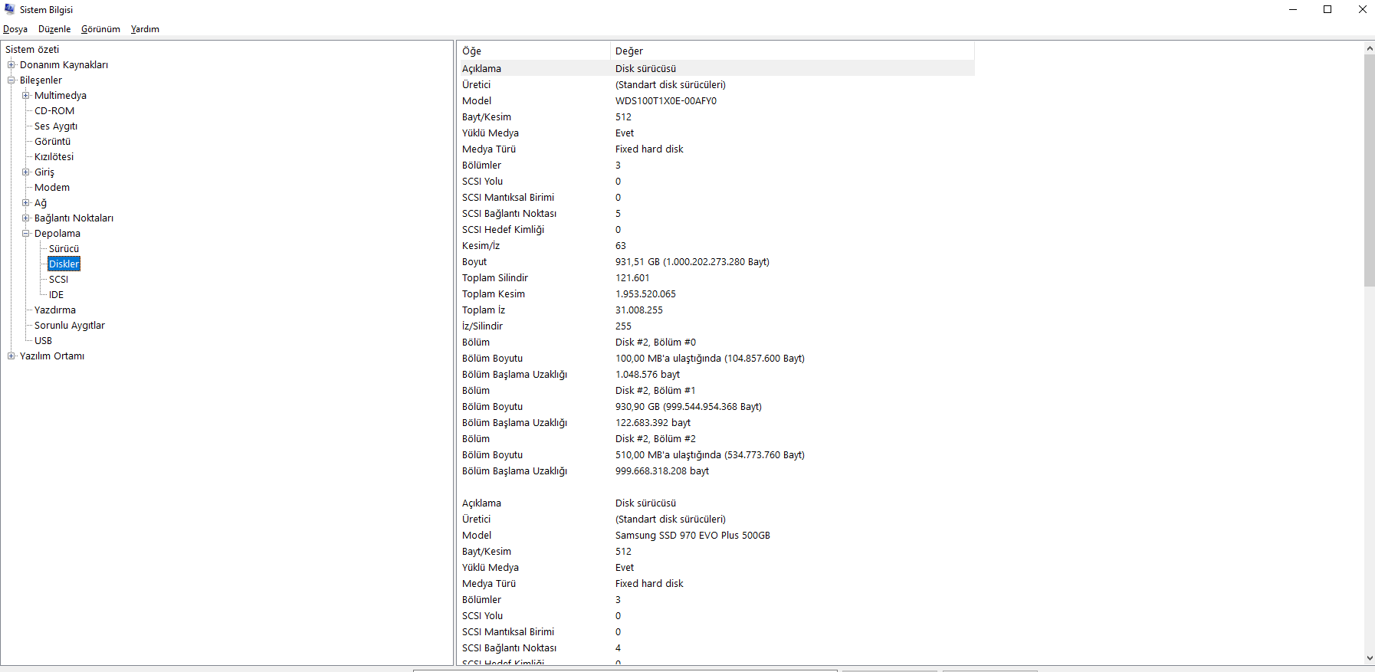Select the Ses Aygıtı tree item
This screenshot has width=1375, height=672.
point(56,126)
